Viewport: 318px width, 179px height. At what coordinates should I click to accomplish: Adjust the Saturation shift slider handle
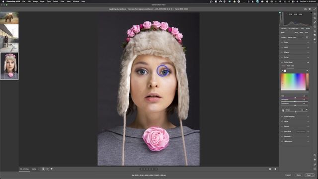tap(295, 101)
